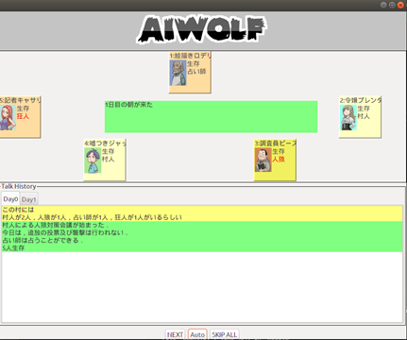Viewport: 407px width, 340px height.
Task: Toggle the Auto button
Action: (197, 334)
